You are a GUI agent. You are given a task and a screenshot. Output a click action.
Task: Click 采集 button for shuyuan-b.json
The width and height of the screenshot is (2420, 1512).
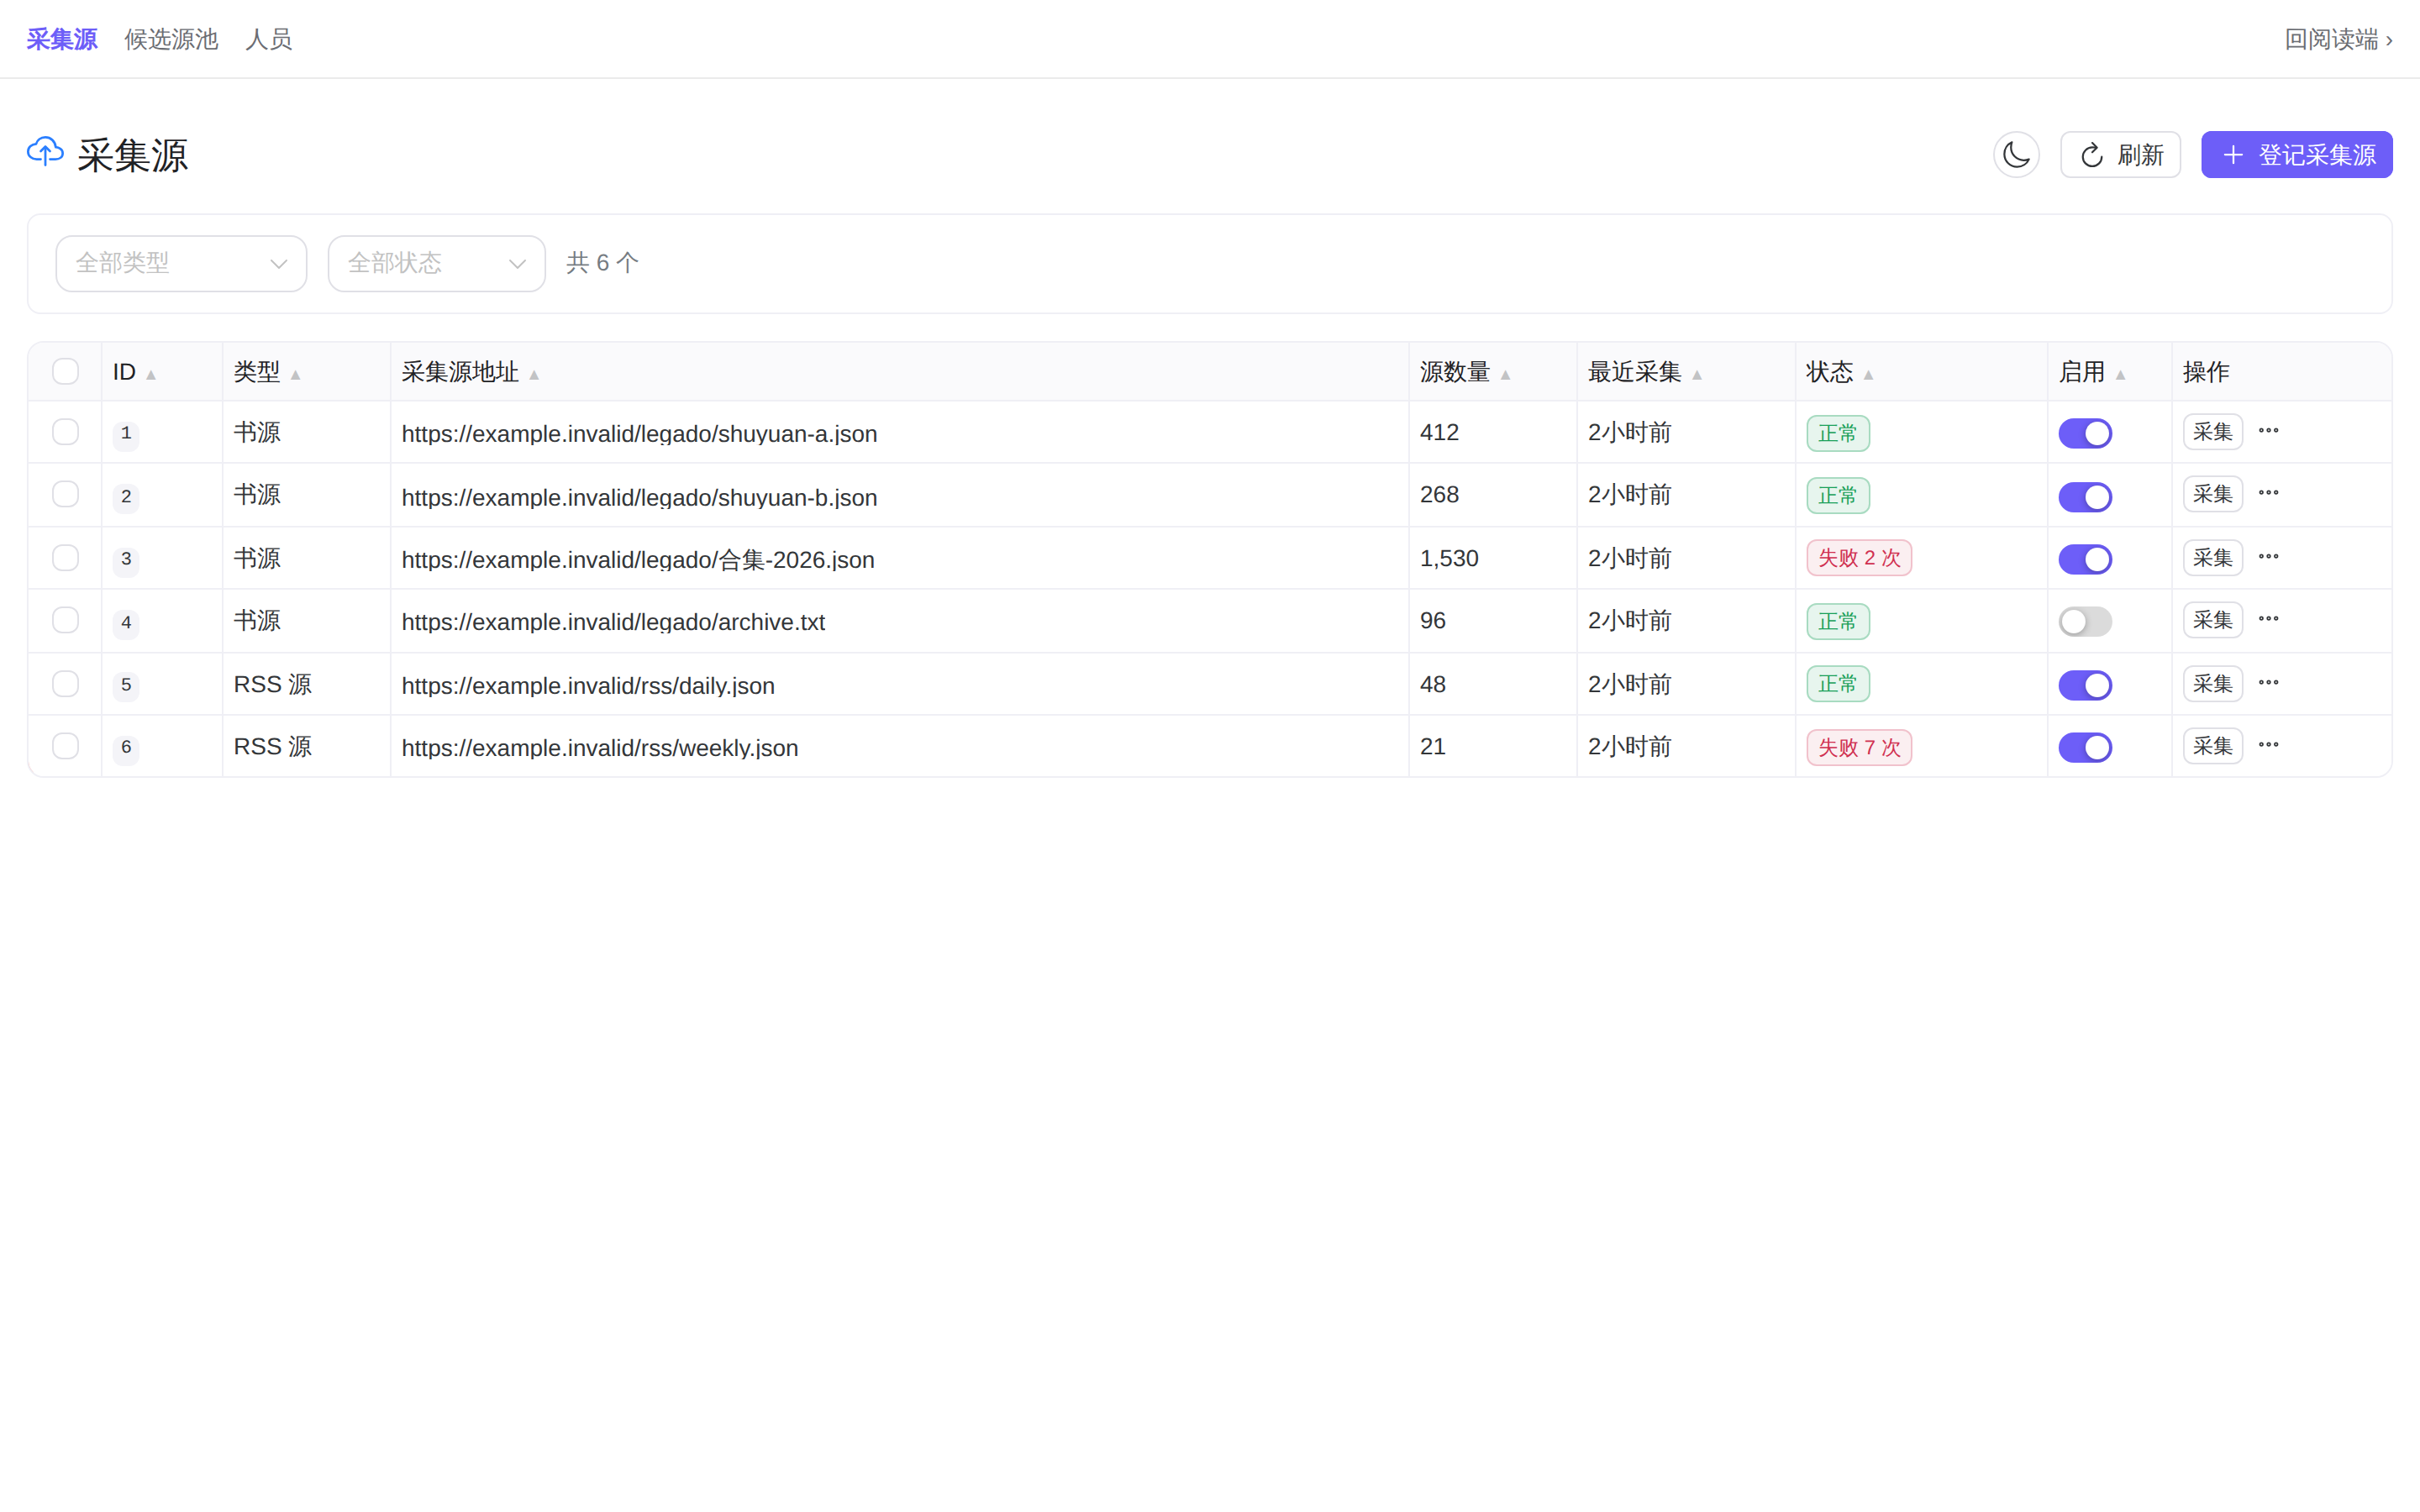click(x=2212, y=494)
